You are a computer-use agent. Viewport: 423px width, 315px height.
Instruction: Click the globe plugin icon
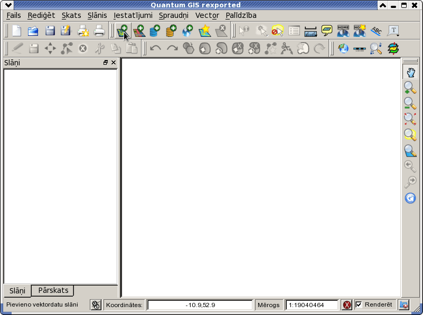click(x=343, y=48)
